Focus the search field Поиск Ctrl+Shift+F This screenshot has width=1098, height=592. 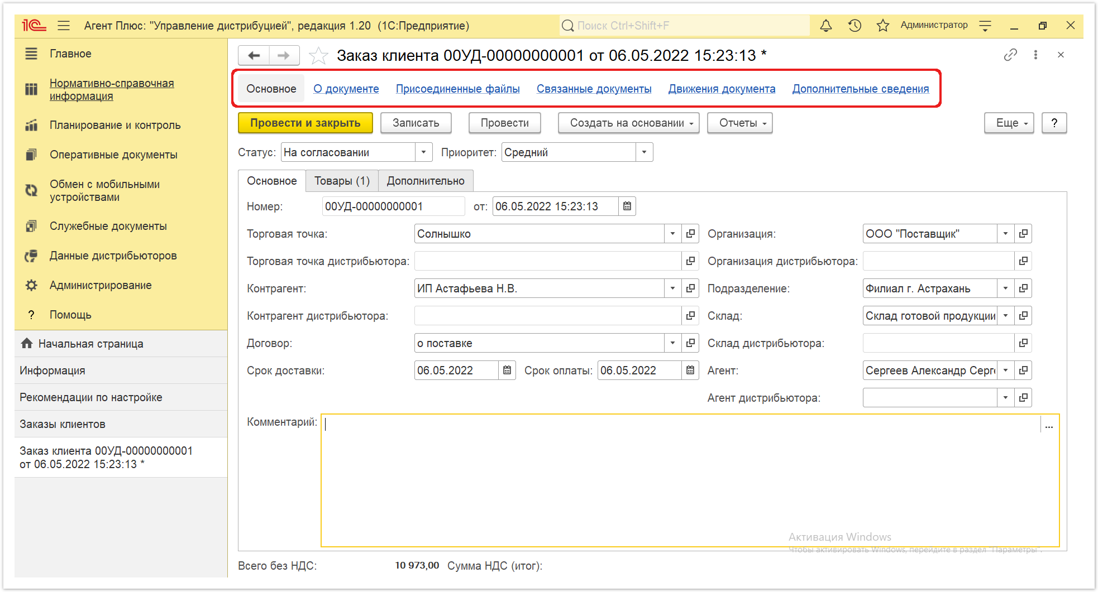pos(685,26)
